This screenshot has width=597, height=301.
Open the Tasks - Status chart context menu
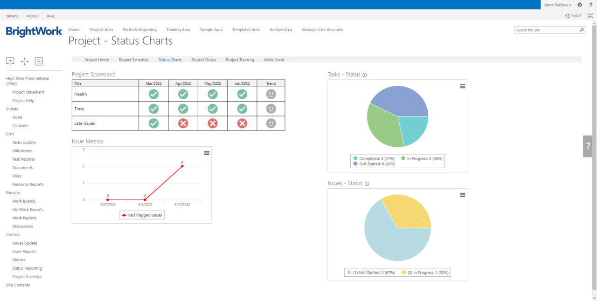pyautogui.click(x=462, y=86)
